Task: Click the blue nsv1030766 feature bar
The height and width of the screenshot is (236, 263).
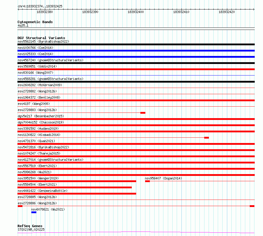Action: point(136,51)
